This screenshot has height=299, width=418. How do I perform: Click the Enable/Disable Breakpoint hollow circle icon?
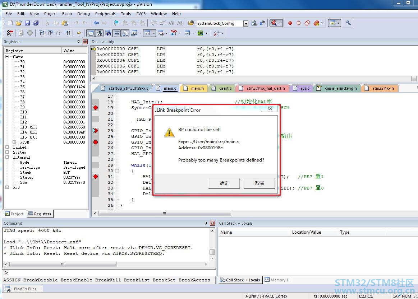299,23
